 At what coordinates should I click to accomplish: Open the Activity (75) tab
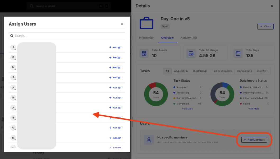click(189, 38)
